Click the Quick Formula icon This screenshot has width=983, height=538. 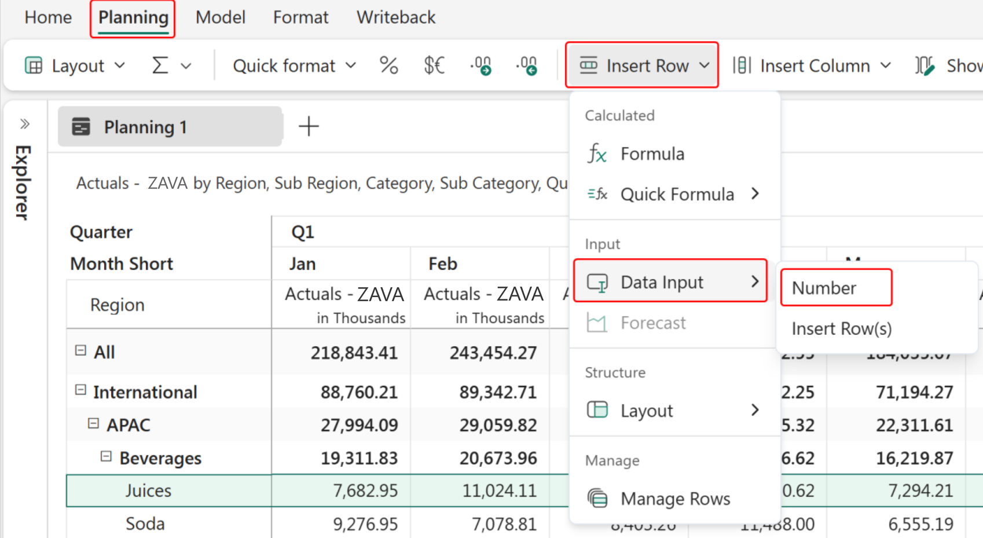(x=597, y=194)
